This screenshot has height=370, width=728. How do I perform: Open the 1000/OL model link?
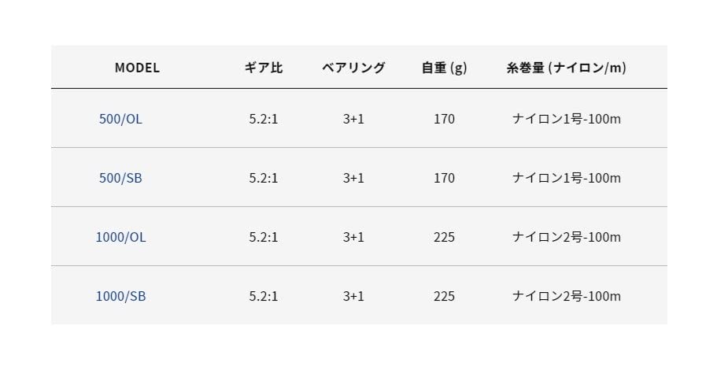[120, 237]
